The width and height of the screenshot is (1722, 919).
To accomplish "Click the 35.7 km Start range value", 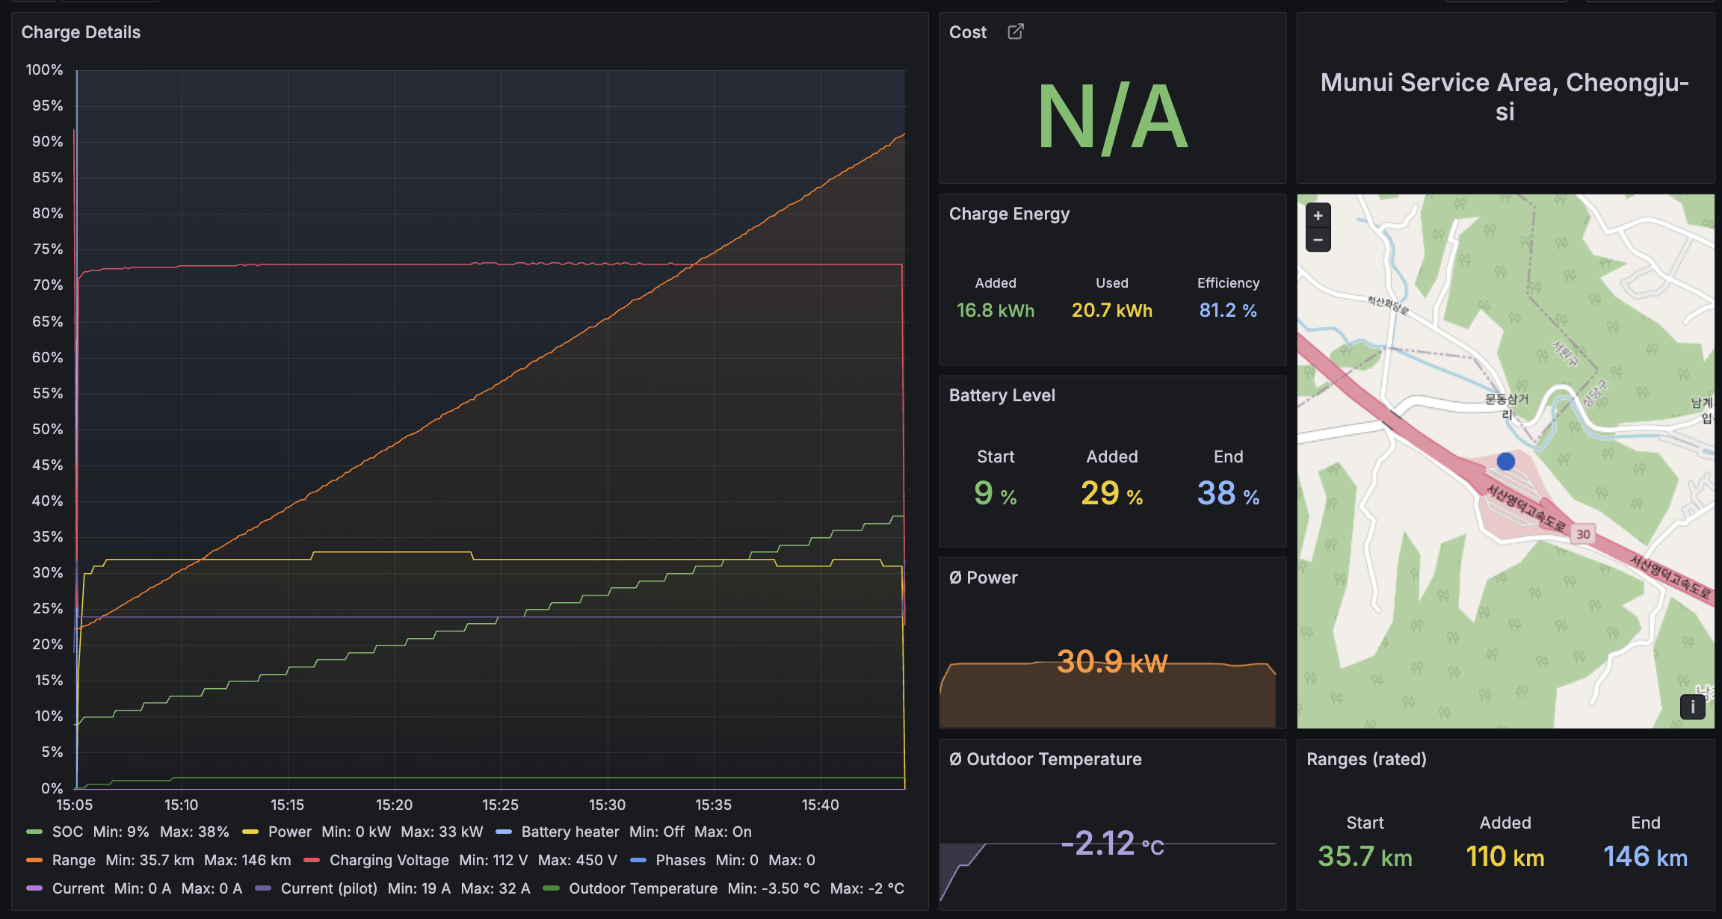I will click(x=1365, y=856).
